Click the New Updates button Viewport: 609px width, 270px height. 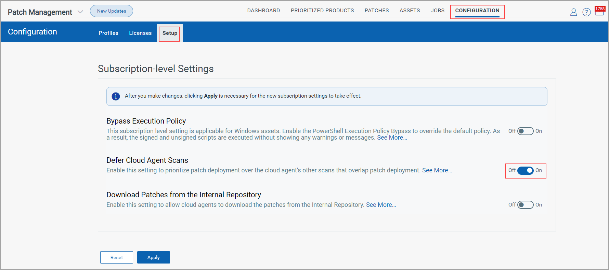[112, 11]
